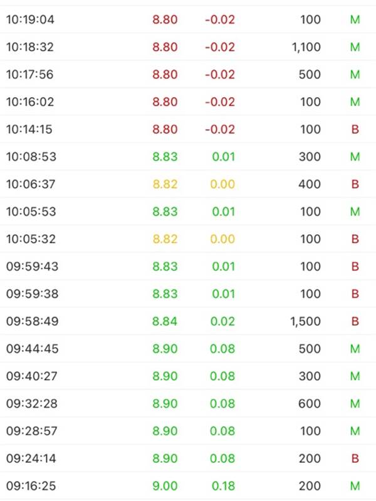This screenshot has height=501, width=376.
Task: Select the 600 volume at 09:32:28
Action: coord(310,404)
